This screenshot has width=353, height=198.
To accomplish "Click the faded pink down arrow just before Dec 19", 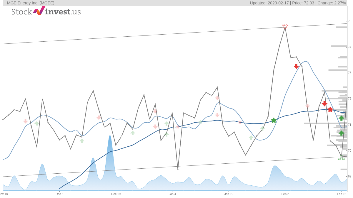I will tap(99, 117).
